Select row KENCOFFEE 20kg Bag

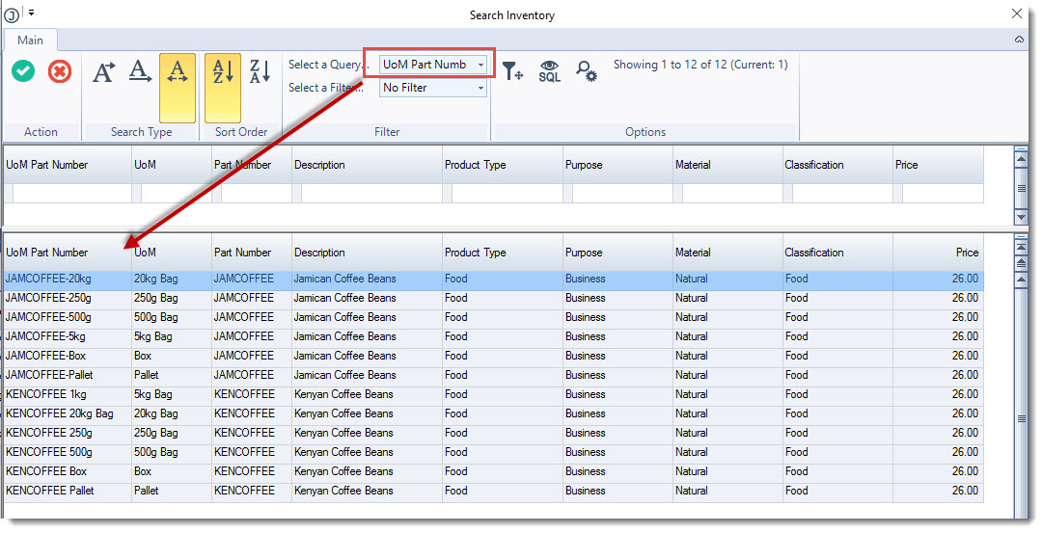493,413
